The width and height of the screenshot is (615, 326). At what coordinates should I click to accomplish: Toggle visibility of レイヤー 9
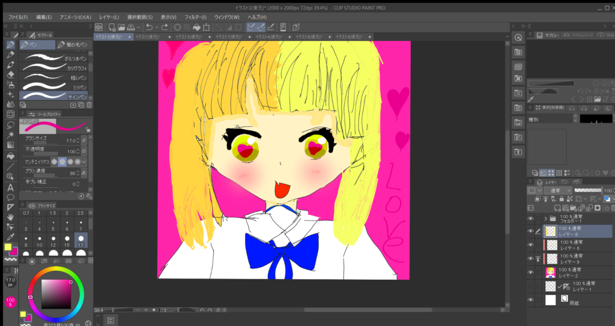[531, 259]
